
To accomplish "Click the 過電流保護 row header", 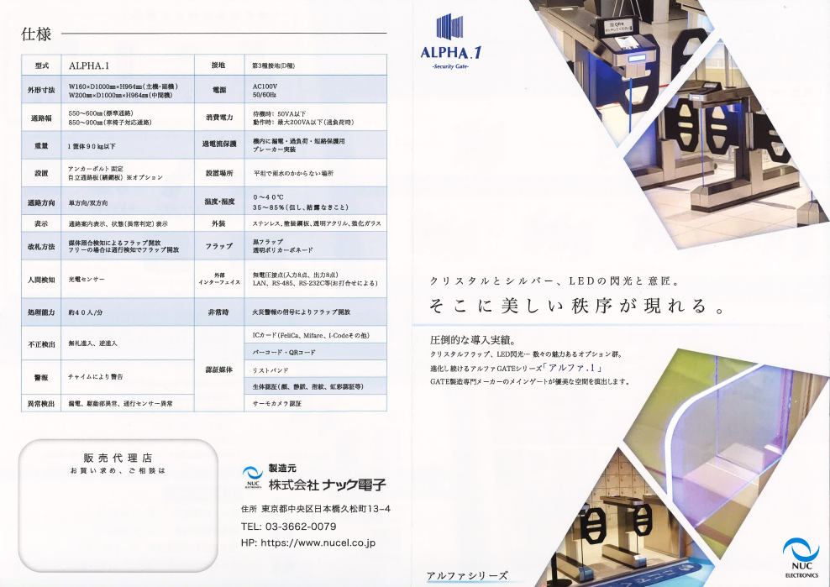I will click(218, 144).
